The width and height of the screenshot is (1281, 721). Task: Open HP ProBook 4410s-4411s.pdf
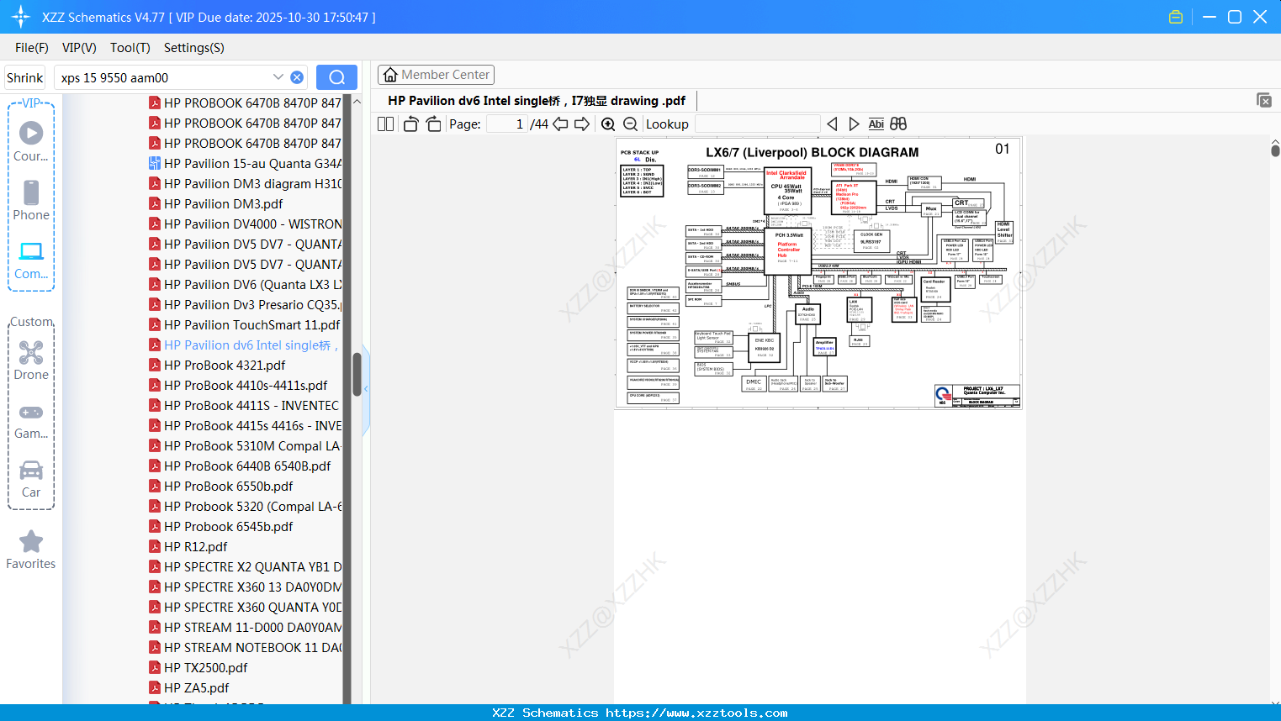click(x=238, y=386)
